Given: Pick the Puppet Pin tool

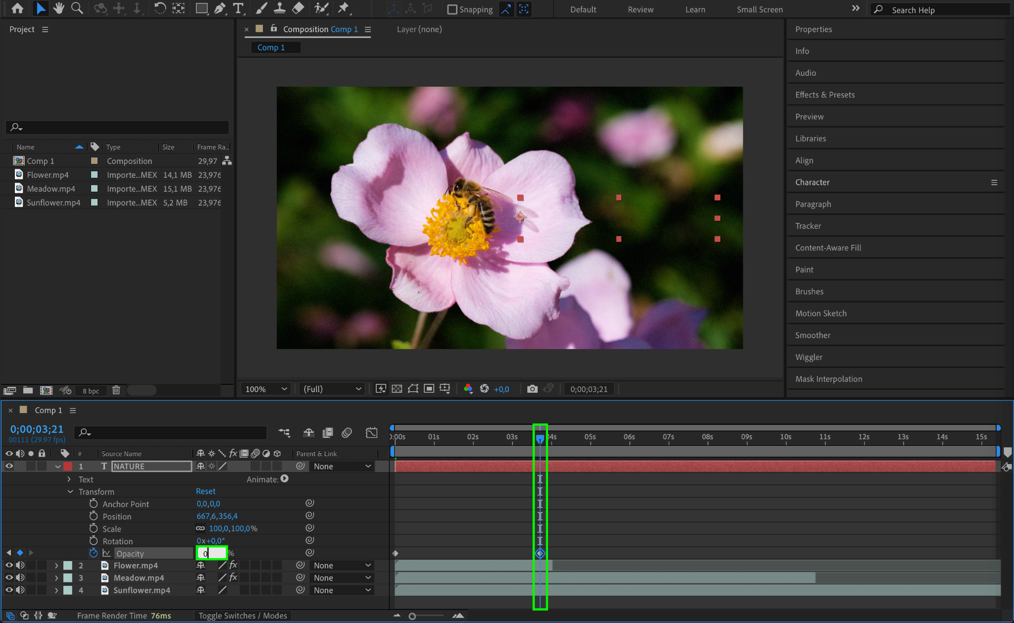Looking at the screenshot, I should (343, 8).
